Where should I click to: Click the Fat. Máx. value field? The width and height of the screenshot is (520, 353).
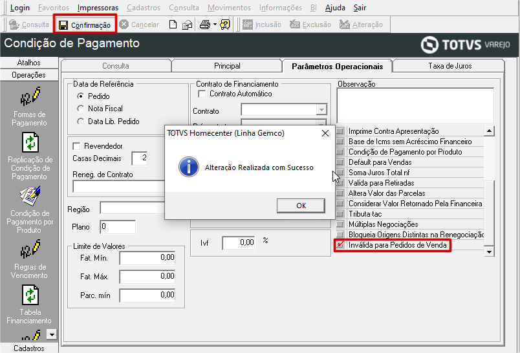tap(147, 277)
